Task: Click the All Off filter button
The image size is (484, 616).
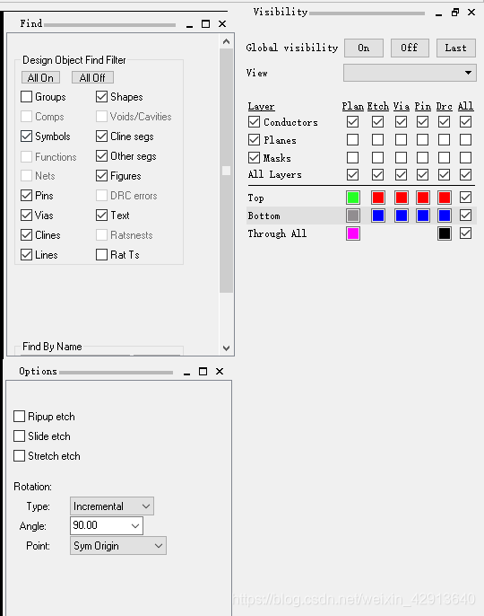Action: pyautogui.click(x=92, y=77)
